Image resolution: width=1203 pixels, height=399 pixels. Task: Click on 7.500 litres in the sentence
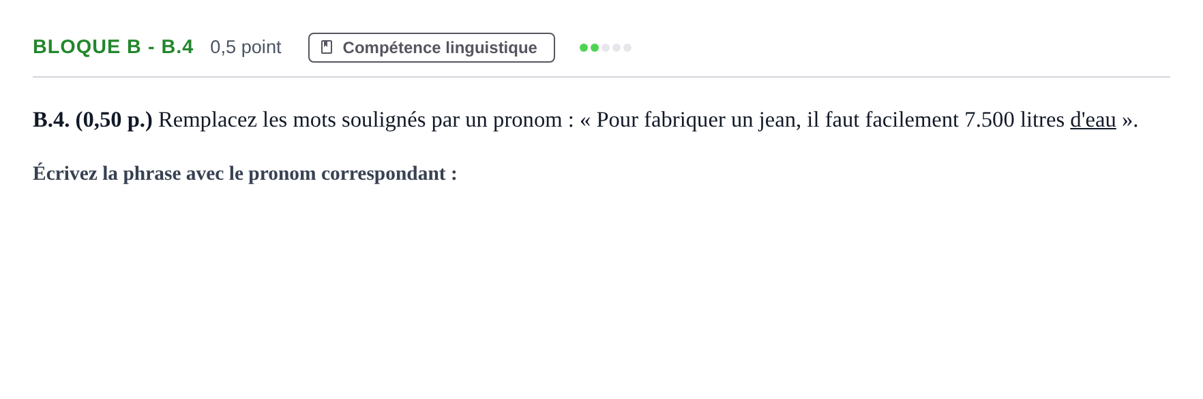1014,120
